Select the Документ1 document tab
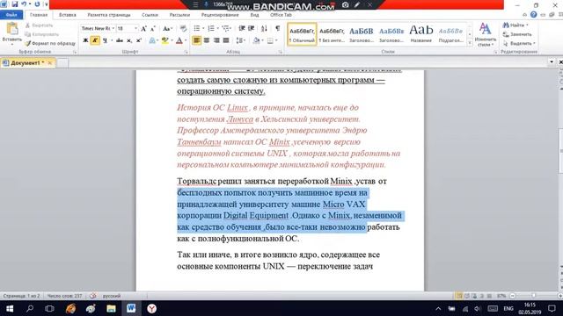Viewport: 563px width, 316px height. (27, 63)
